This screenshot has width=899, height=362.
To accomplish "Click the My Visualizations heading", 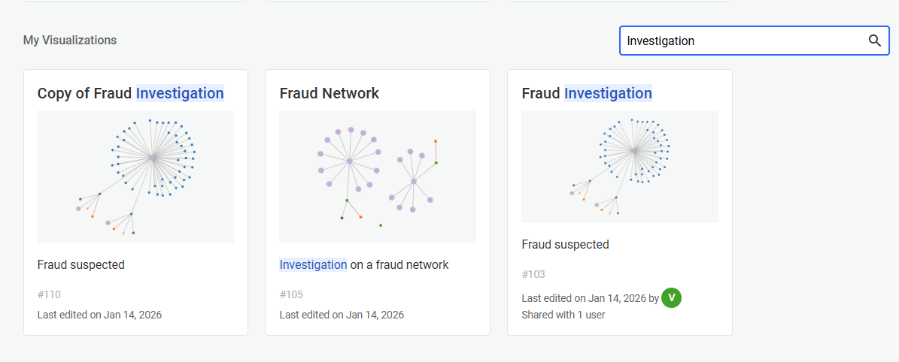I will pyautogui.click(x=69, y=40).
